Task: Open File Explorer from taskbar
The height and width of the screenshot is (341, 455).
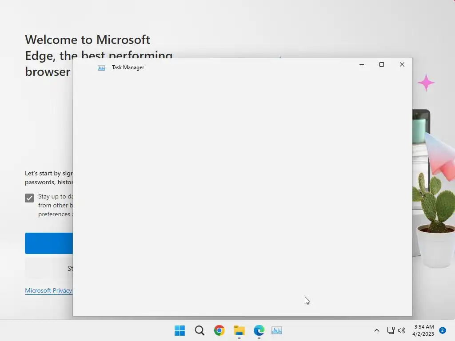Action: click(x=239, y=330)
